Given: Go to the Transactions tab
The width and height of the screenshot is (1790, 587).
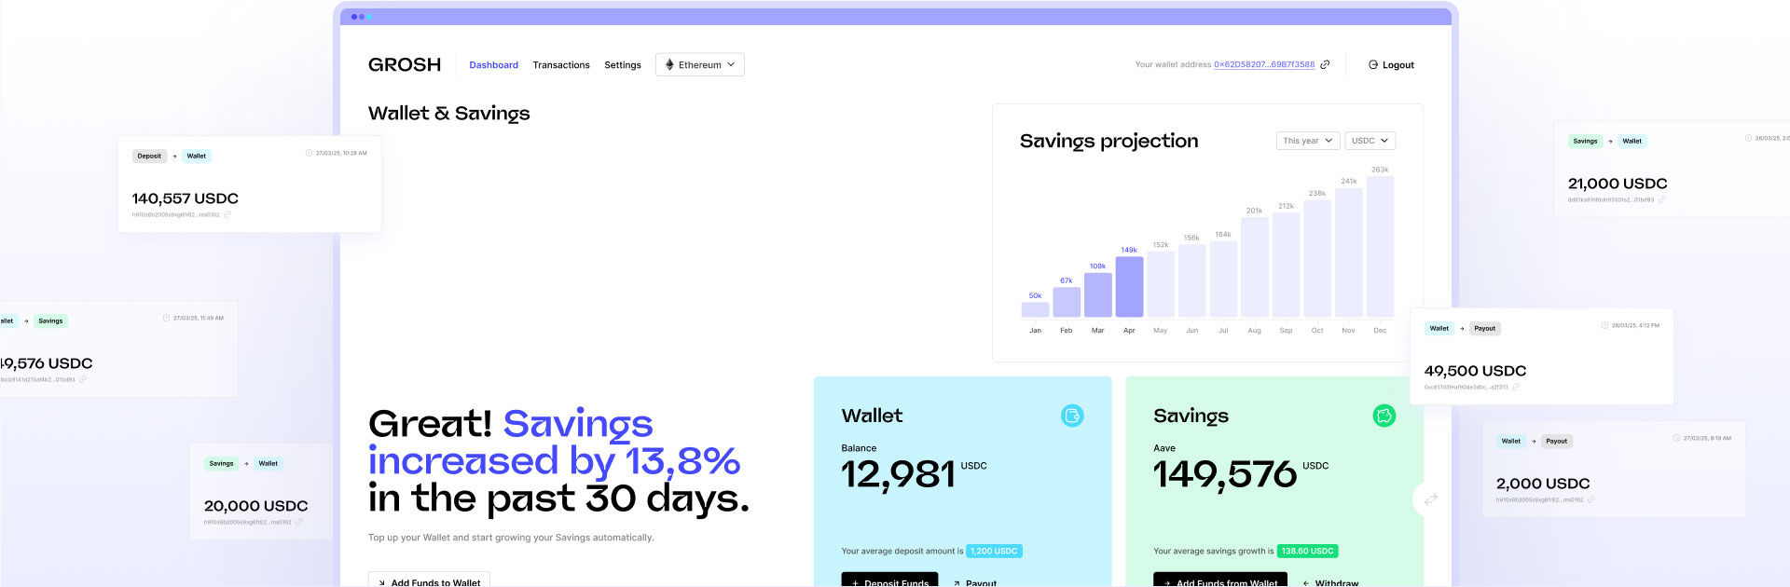Looking at the screenshot, I should [x=561, y=65].
